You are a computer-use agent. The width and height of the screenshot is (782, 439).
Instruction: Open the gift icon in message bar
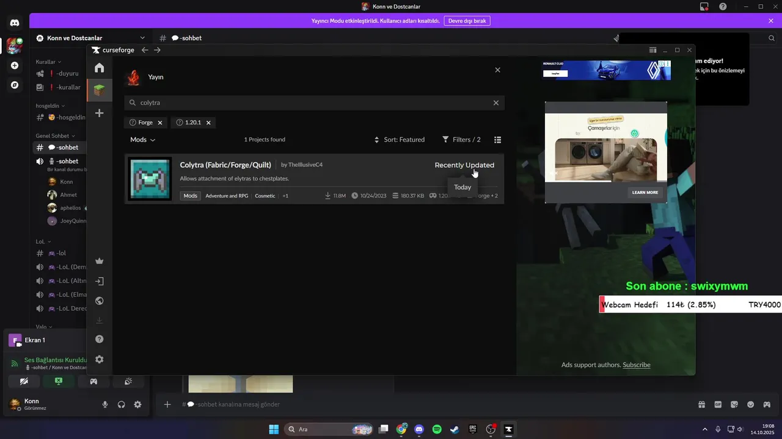click(702, 404)
